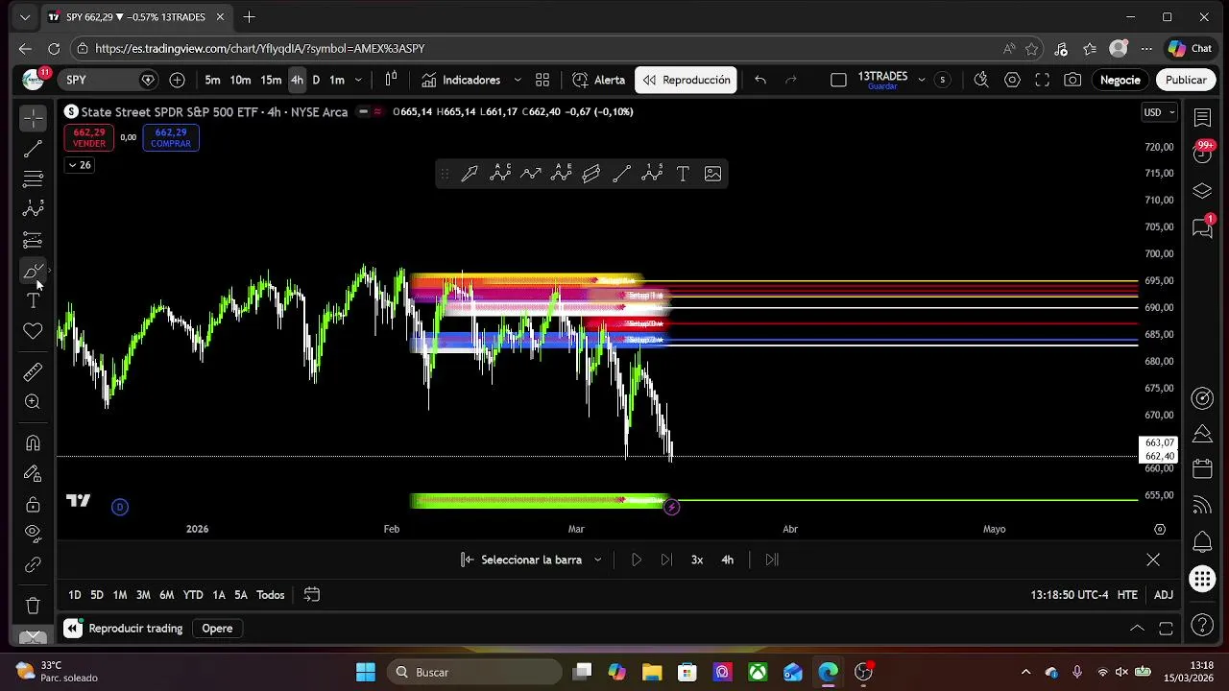The height and width of the screenshot is (691, 1229).
Task: Change the 3x replay speed
Action: coord(697,560)
